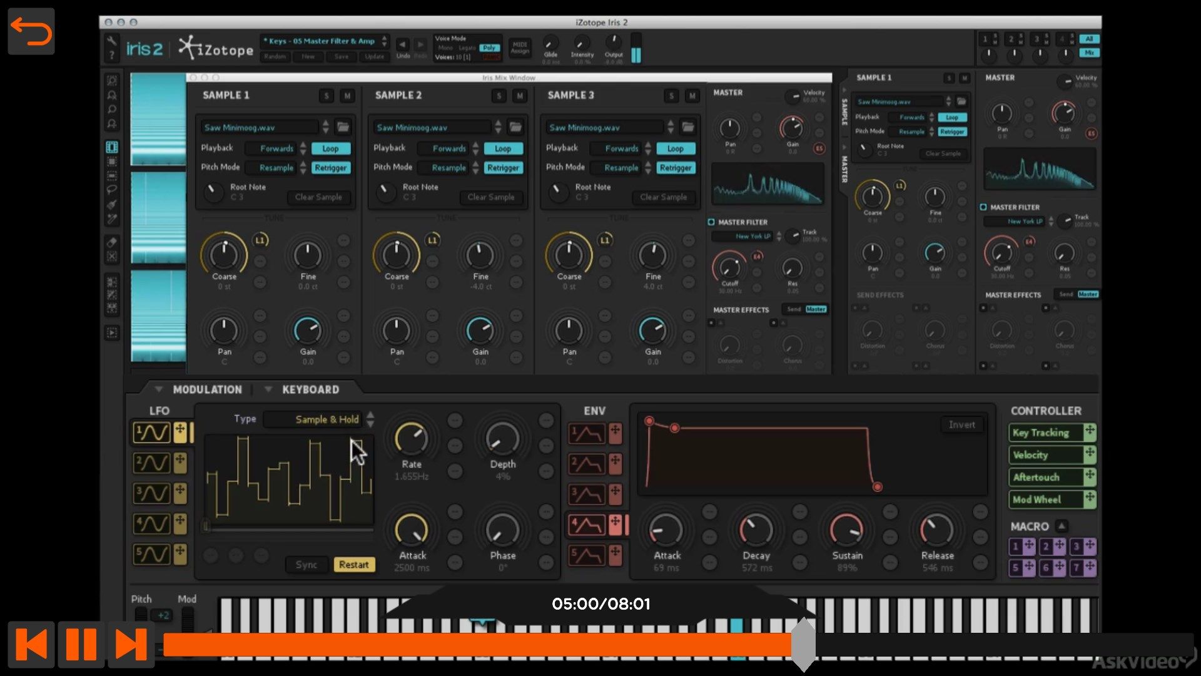Image resolution: width=1201 pixels, height=676 pixels.
Task: Select LFO 1 waveform icon
Action: [152, 432]
